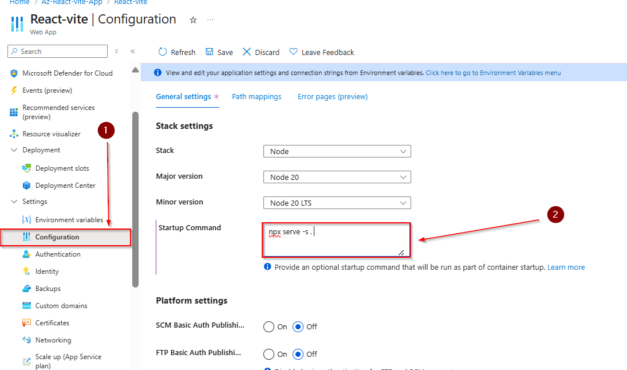Click the React-vite breadcrumb link
The width and height of the screenshot is (627, 370).
[x=131, y=2]
